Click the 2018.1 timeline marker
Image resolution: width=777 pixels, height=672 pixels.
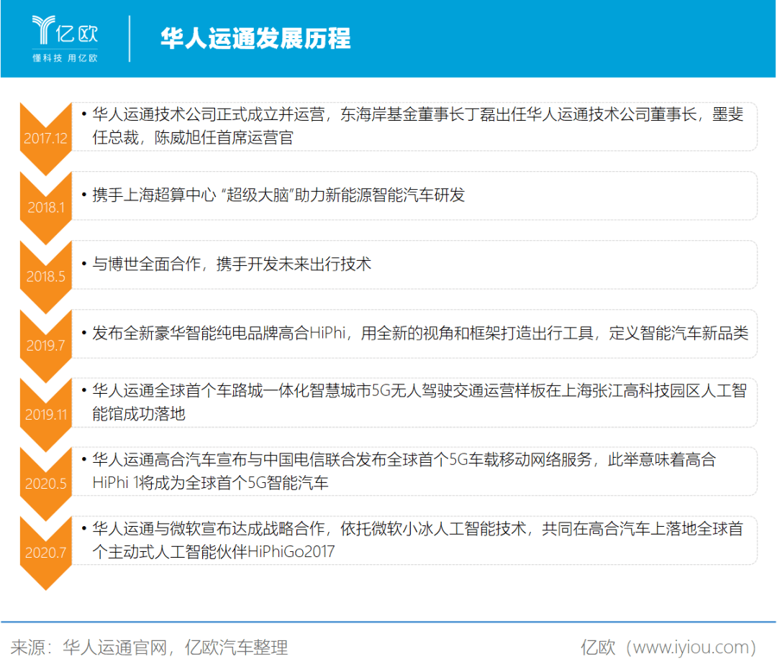coord(46,207)
